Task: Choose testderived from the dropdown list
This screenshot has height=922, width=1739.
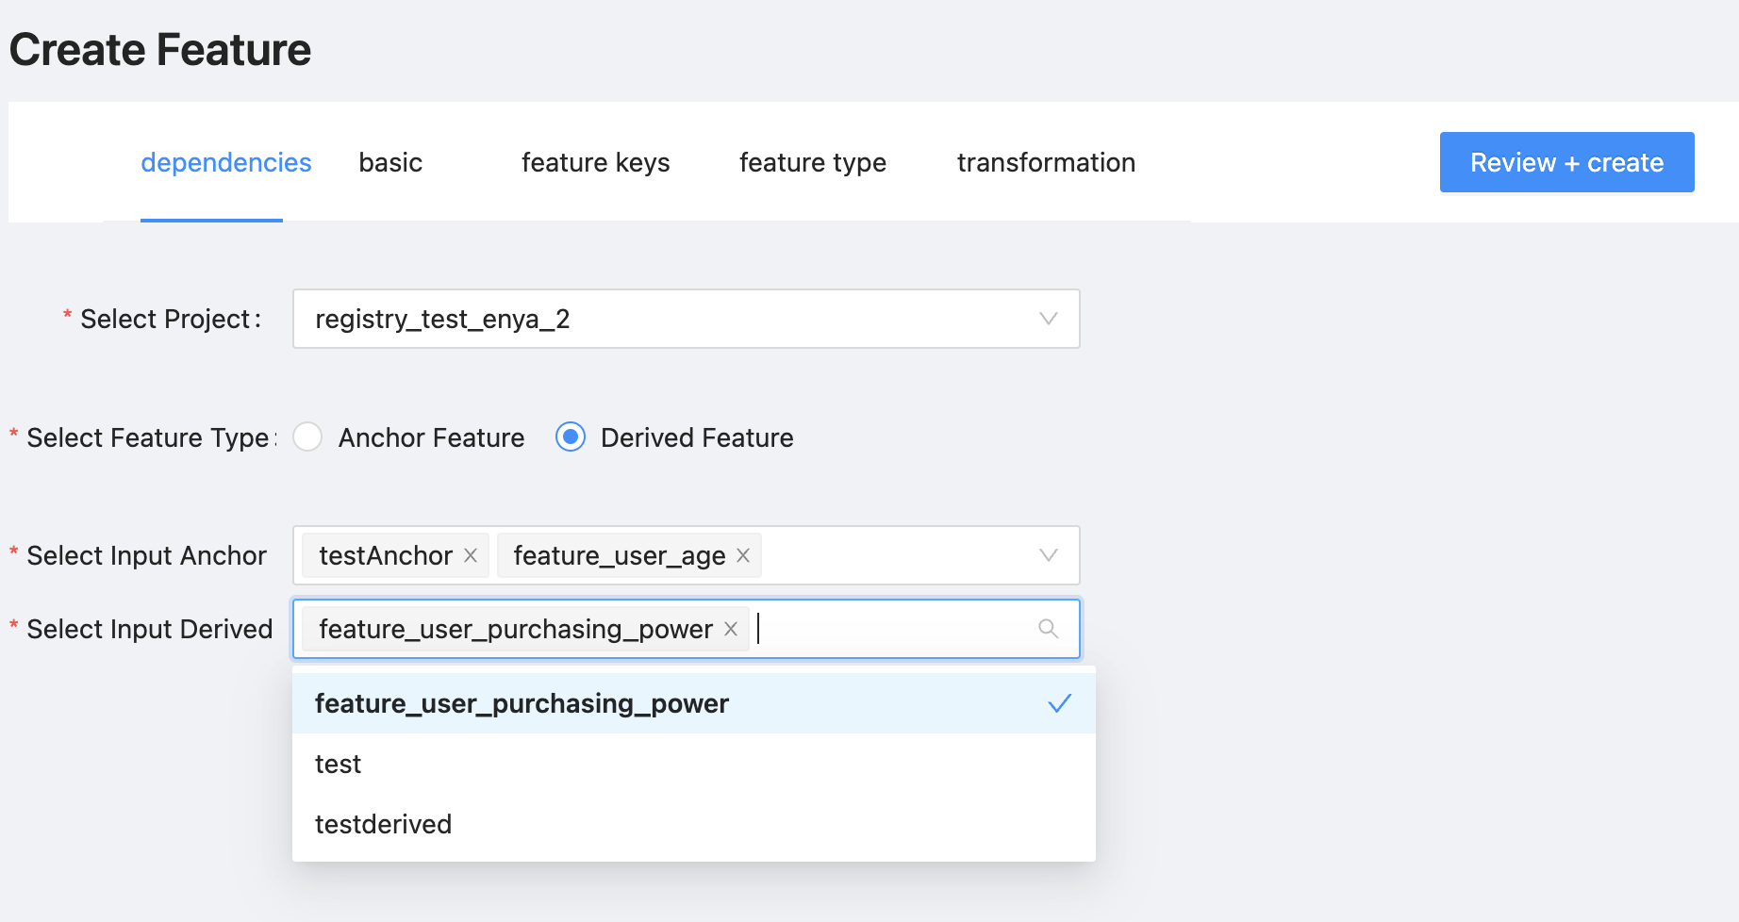Action: (383, 824)
